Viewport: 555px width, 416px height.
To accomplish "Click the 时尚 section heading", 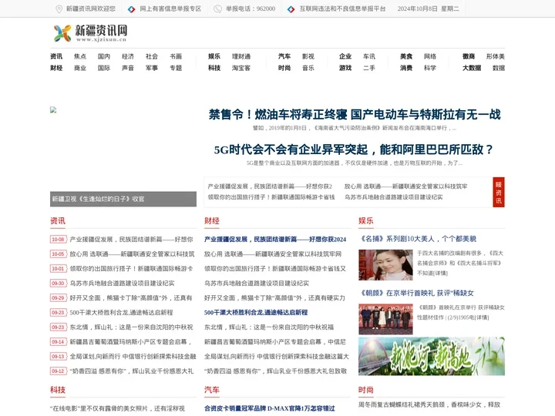I will point(366,390).
